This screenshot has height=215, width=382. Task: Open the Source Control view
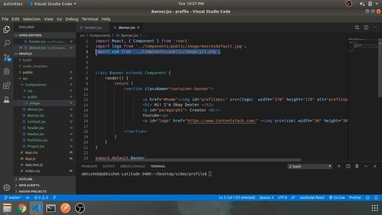point(7,57)
